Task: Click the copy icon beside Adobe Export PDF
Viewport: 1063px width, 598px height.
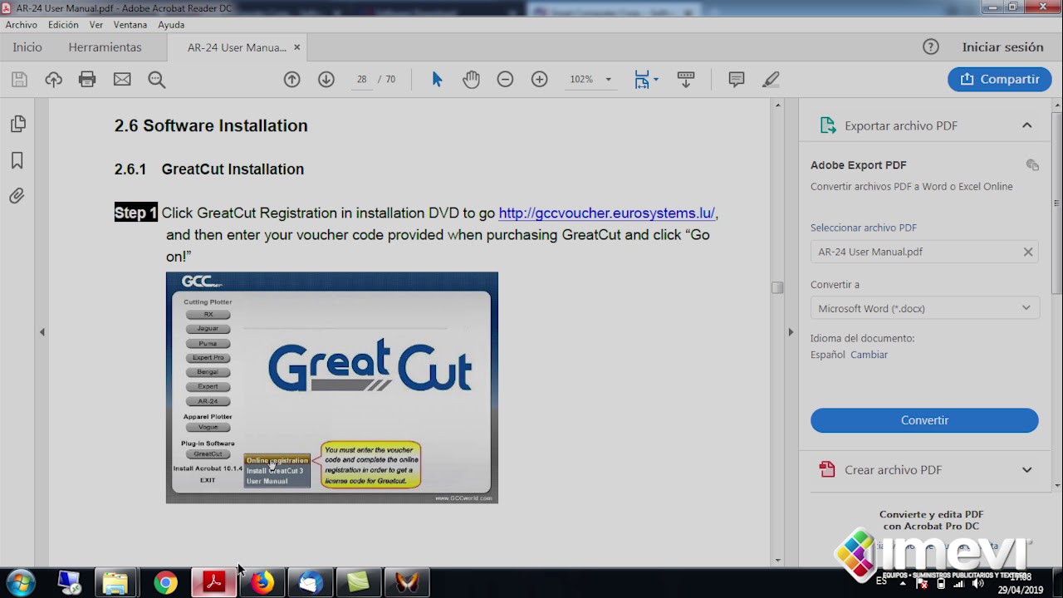Action: click(x=1032, y=165)
